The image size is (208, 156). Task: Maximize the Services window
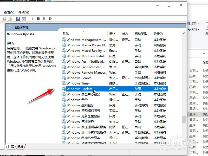(169, 5)
